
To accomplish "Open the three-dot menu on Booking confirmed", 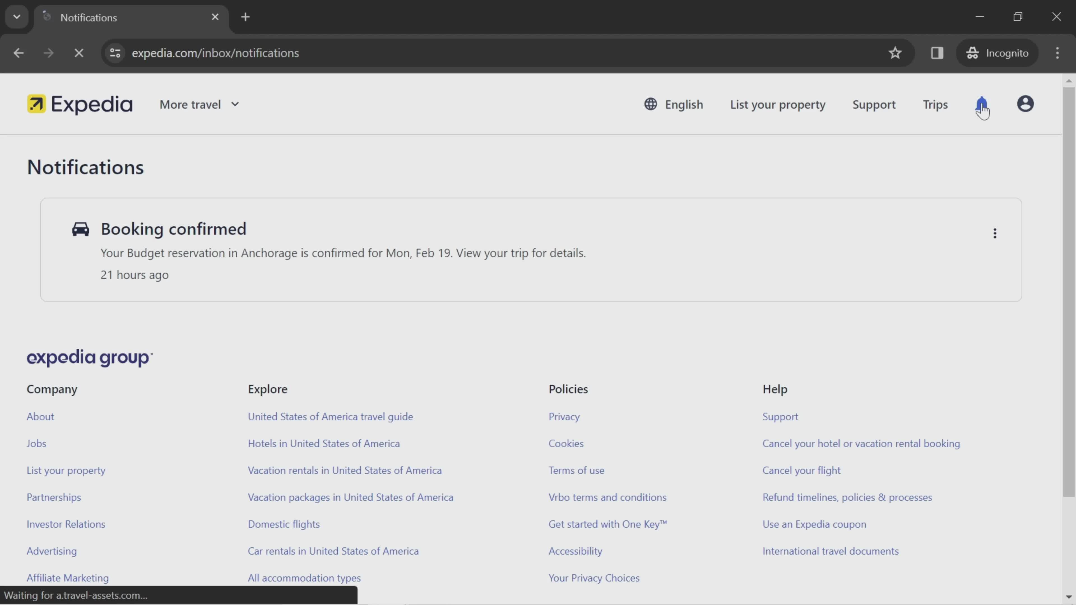I will 994,233.
